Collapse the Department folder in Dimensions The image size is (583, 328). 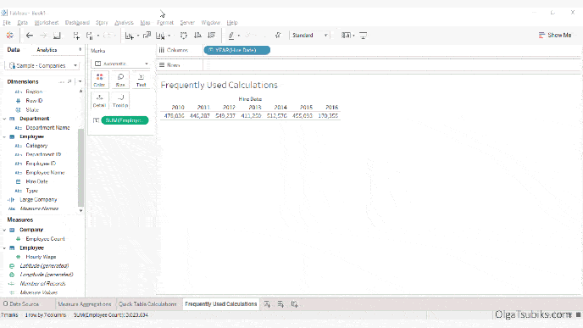click(x=4, y=119)
